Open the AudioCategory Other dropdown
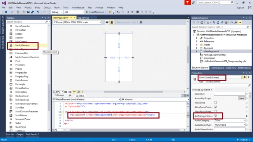 tap(230, 120)
